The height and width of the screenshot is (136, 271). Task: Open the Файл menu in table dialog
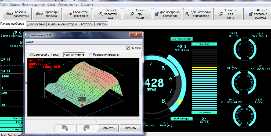click(x=29, y=42)
